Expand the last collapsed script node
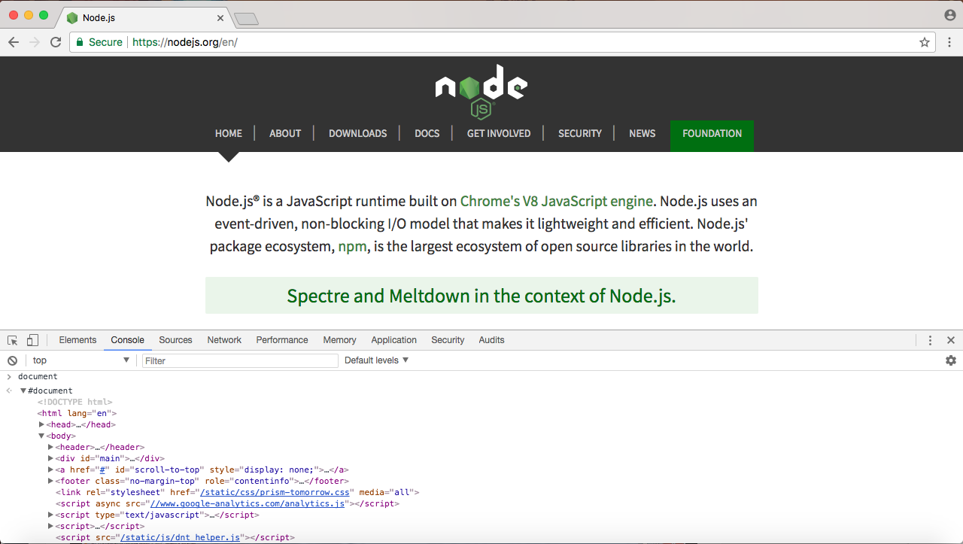 click(x=51, y=526)
